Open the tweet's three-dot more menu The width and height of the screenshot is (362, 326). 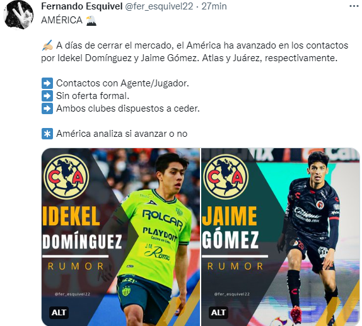tap(354, 6)
